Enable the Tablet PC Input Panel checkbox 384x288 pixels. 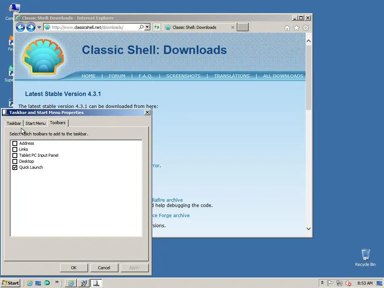(15, 155)
